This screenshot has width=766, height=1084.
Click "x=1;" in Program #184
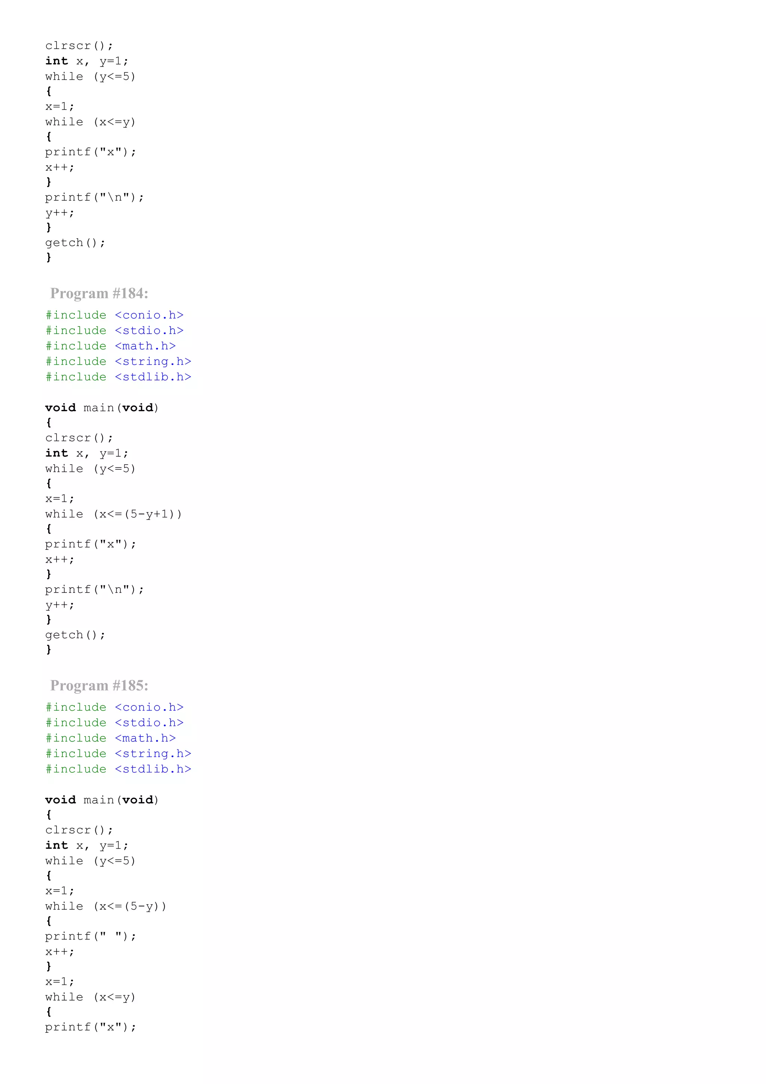[60, 499]
